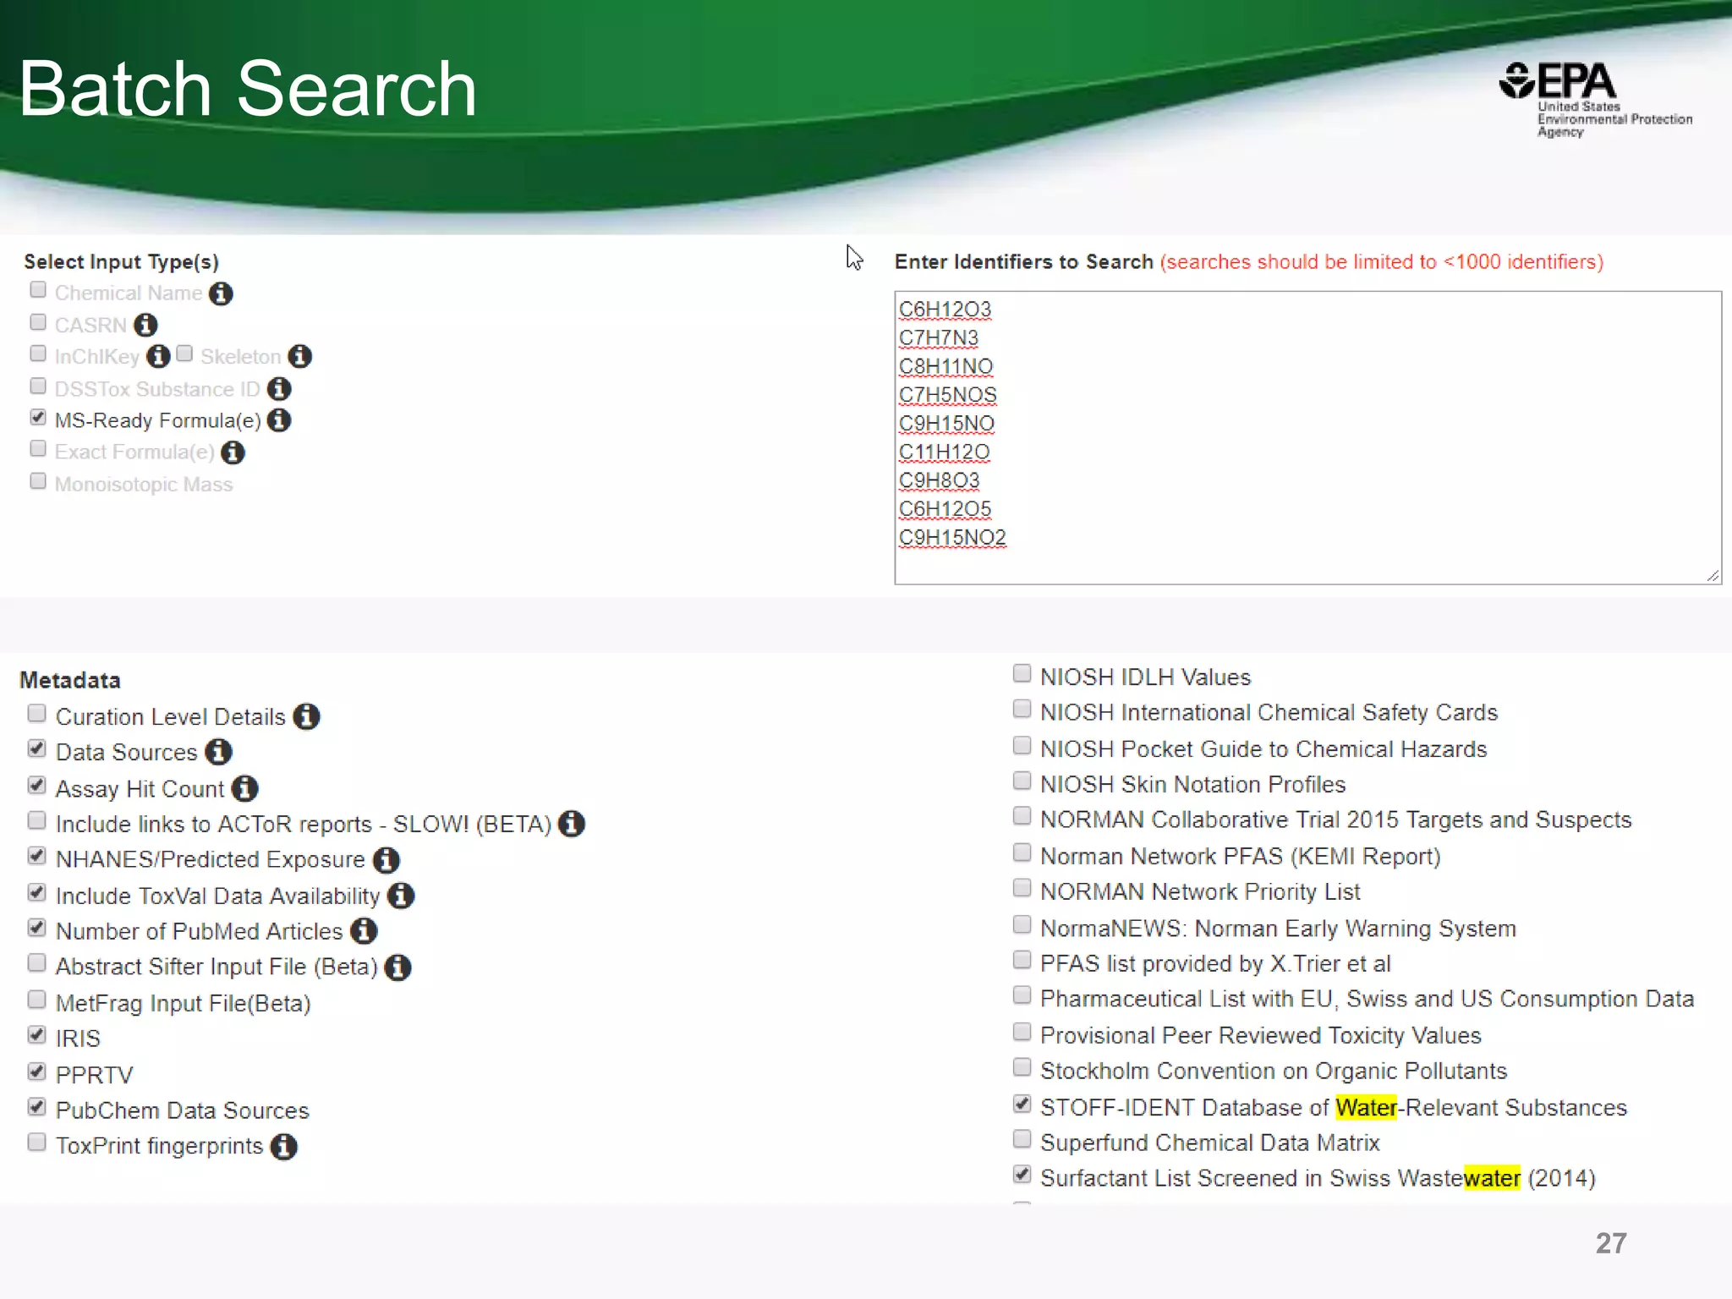Show info for Data Sources
Viewport: 1732px width, 1299px height.
218,752
